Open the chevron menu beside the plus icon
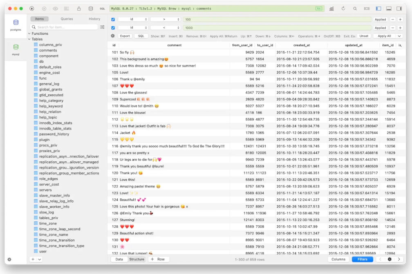This screenshot has height=274, width=412. 39,259
